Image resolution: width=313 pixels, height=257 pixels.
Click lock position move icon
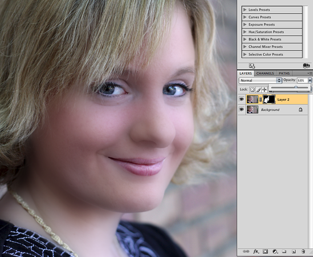point(265,90)
